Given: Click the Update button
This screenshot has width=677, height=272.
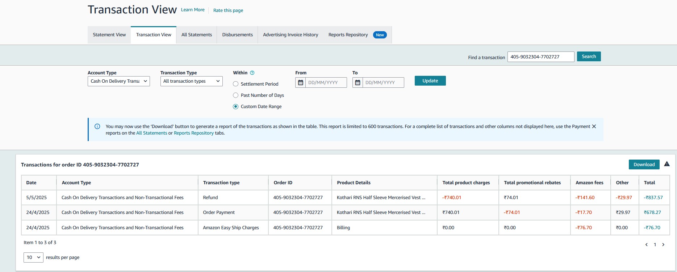Looking at the screenshot, I should click(x=430, y=81).
